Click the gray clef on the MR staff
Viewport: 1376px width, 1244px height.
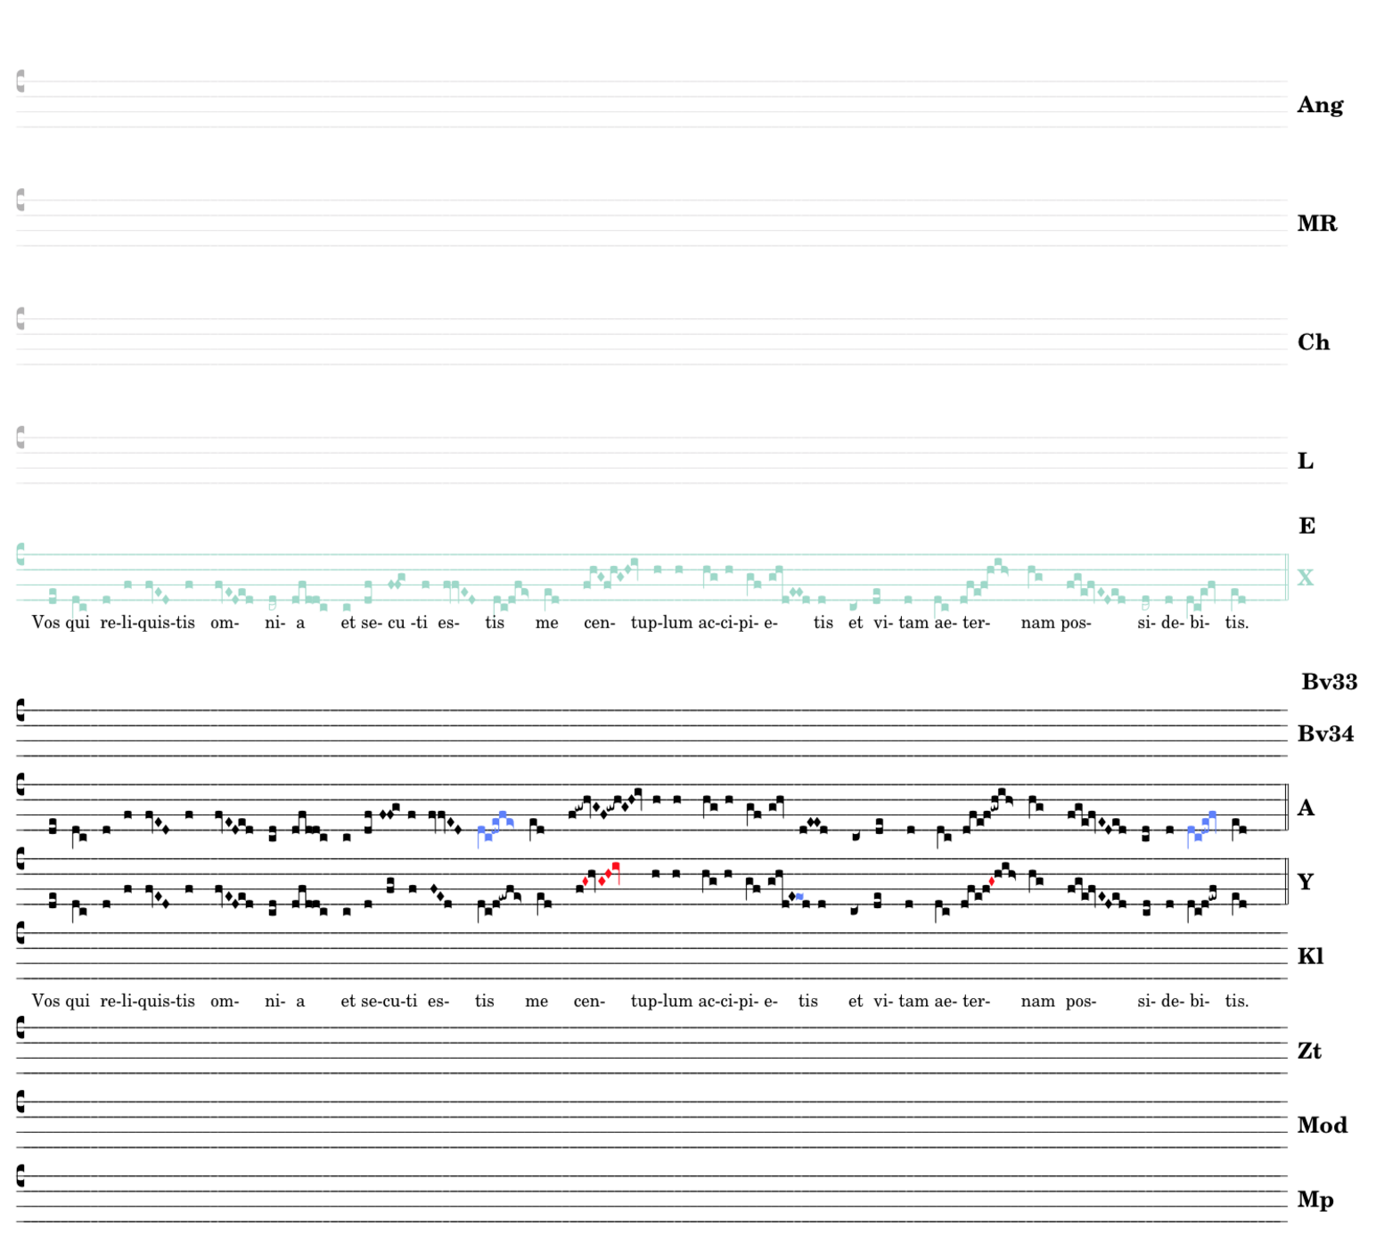coord(20,201)
